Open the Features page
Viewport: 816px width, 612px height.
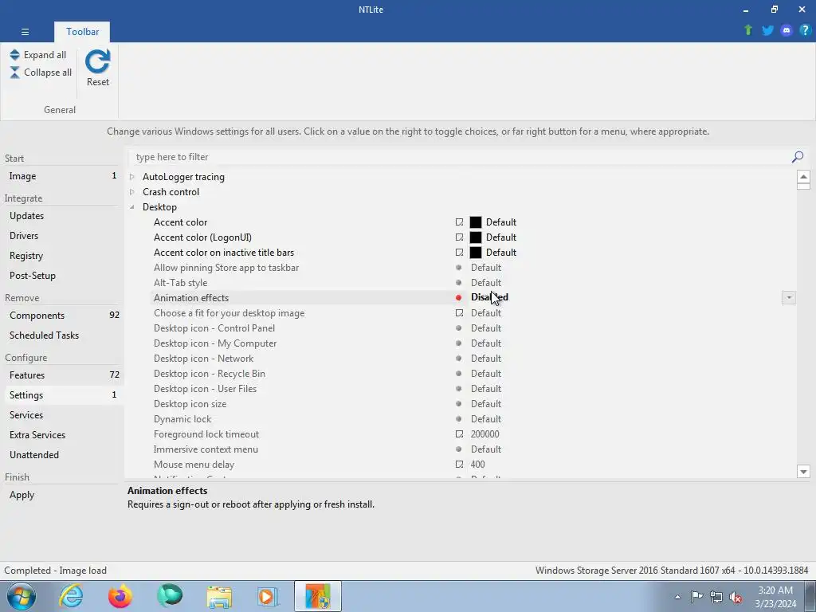tap(62, 375)
